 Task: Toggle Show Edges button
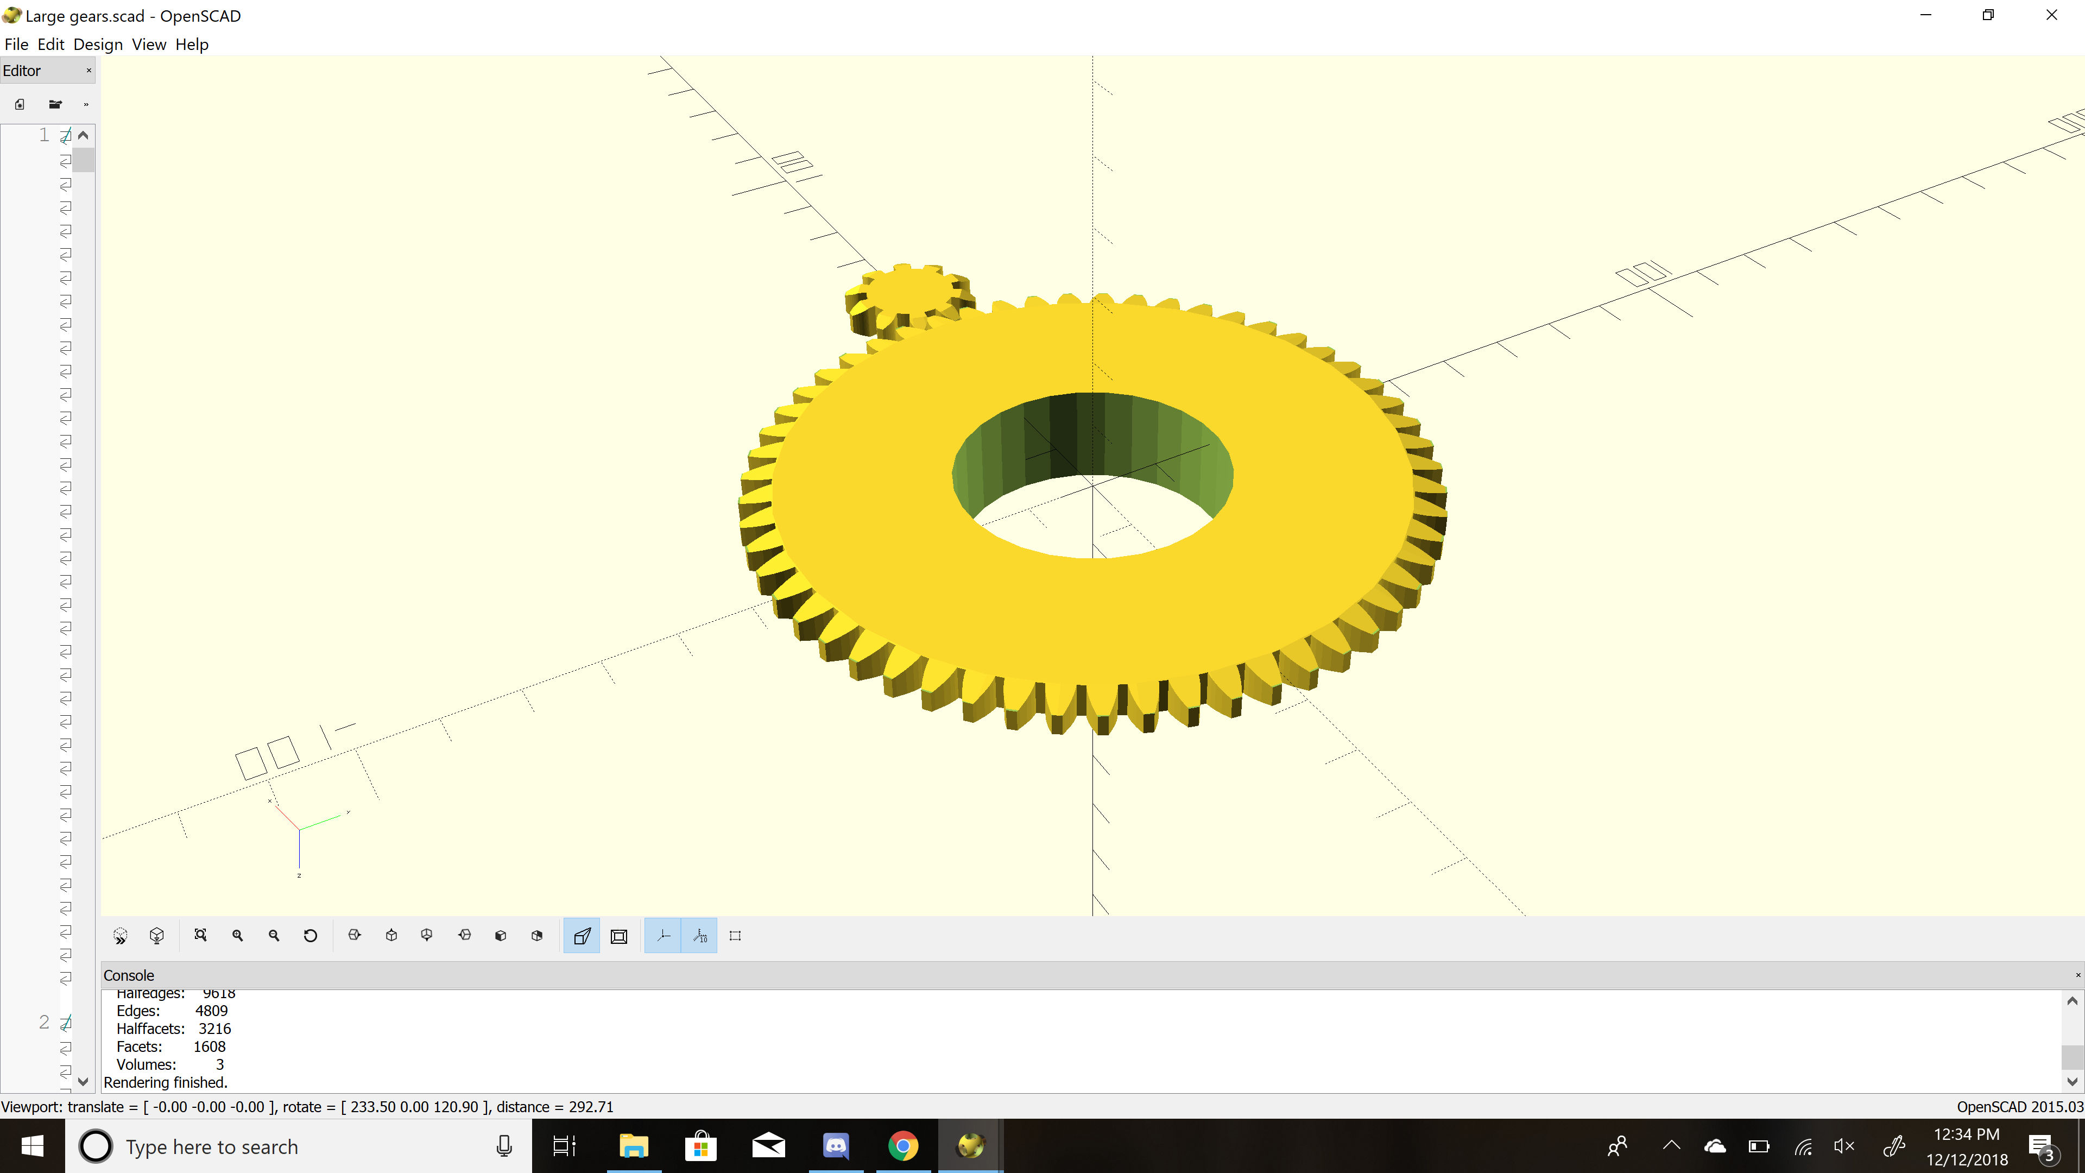pyautogui.click(x=735, y=936)
